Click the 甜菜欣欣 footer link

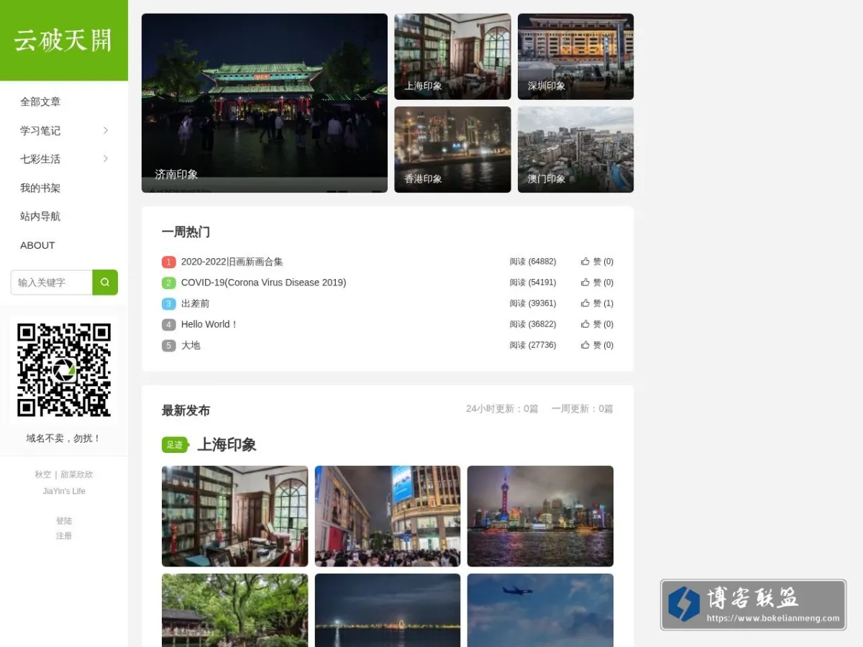click(x=77, y=474)
